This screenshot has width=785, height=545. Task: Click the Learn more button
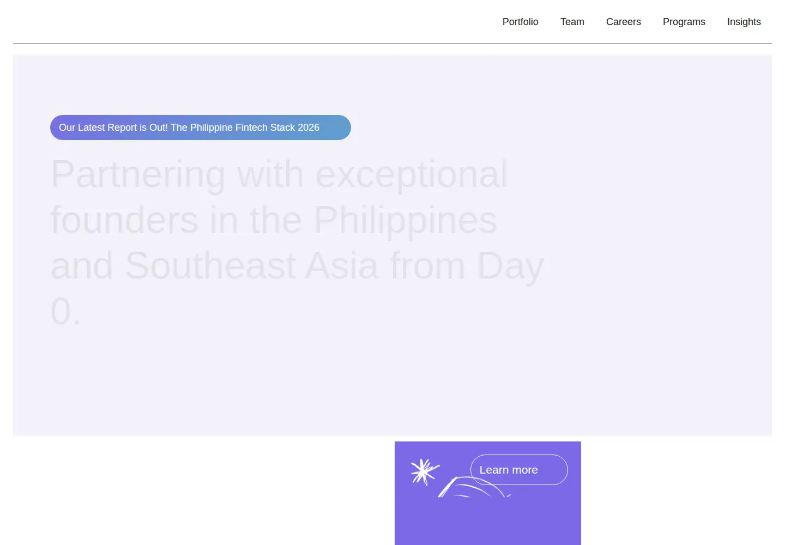pyautogui.click(x=519, y=470)
